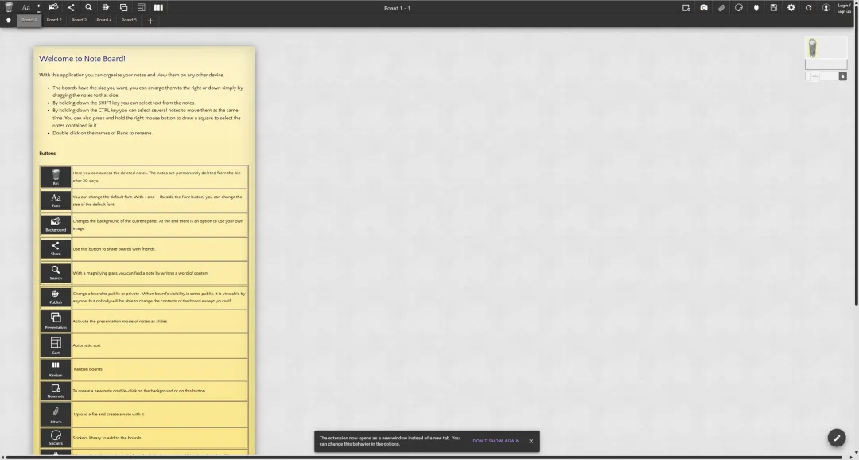Open the Aa default font selector in toolbar
The image size is (859, 460).
click(25, 8)
